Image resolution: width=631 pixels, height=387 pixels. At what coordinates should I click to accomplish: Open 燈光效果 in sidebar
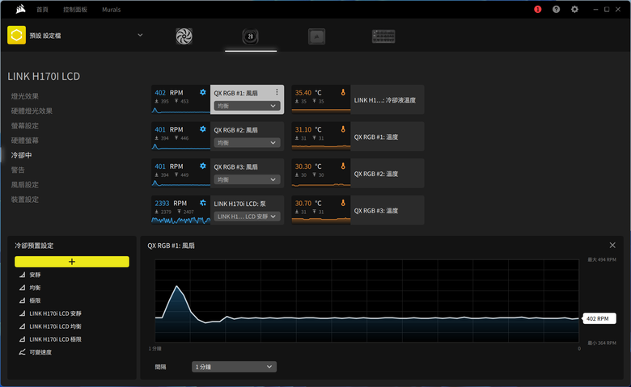(25, 96)
